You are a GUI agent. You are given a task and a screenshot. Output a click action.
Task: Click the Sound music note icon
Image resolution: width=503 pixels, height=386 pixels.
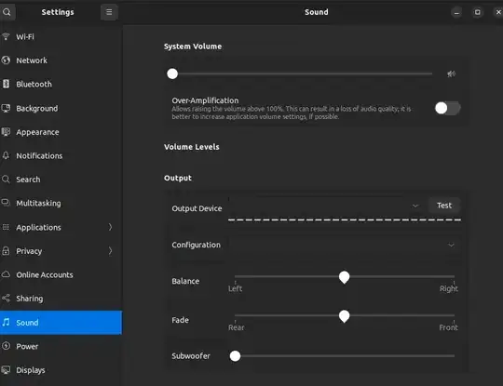point(6,322)
